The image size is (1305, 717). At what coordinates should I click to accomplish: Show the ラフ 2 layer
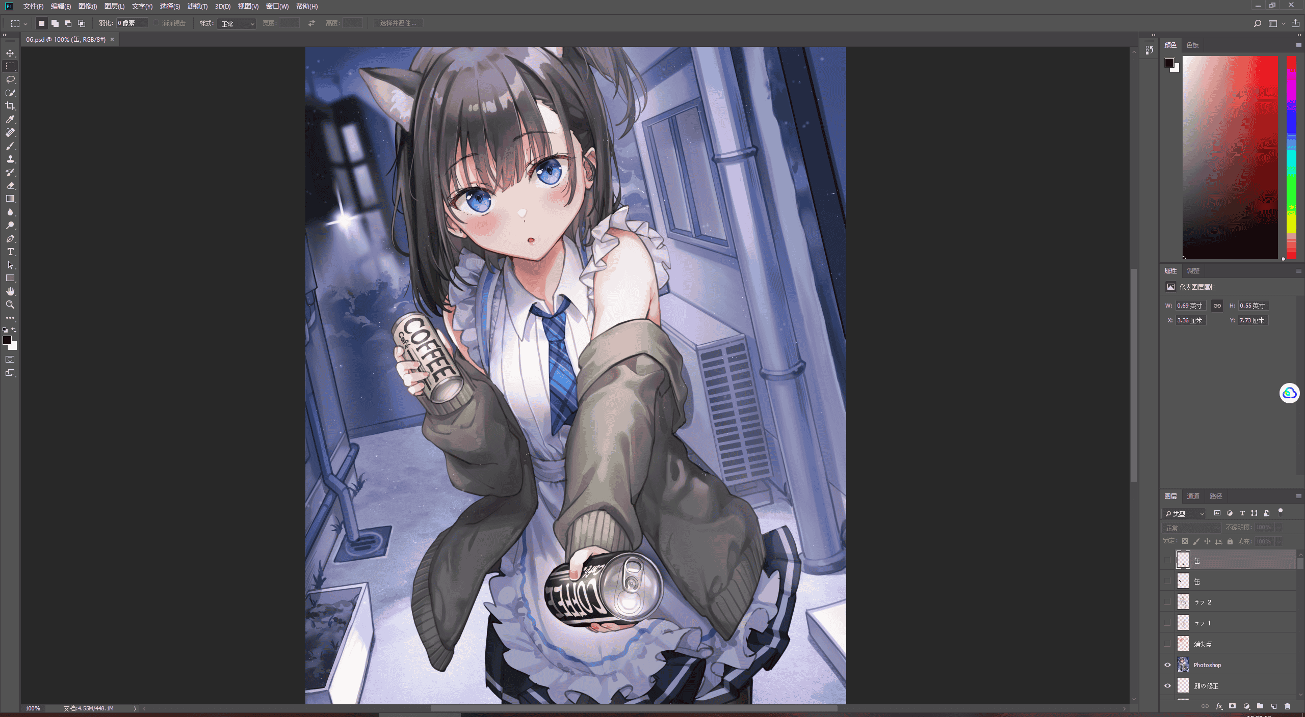tap(1167, 602)
